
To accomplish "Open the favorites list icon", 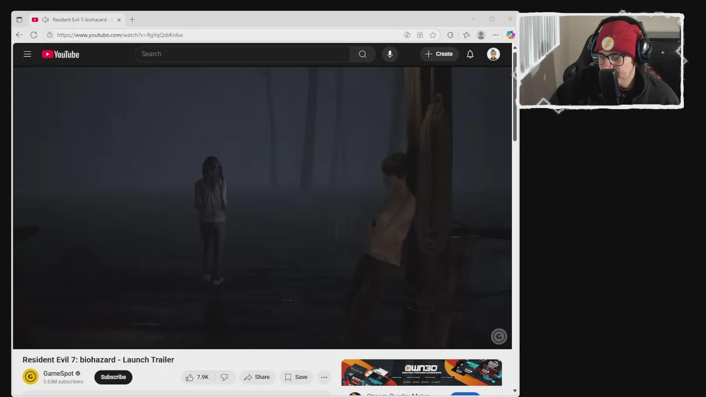I will [x=467, y=35].
